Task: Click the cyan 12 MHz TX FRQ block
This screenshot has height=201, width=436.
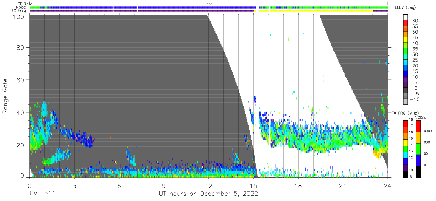Action: click(405, 156)
